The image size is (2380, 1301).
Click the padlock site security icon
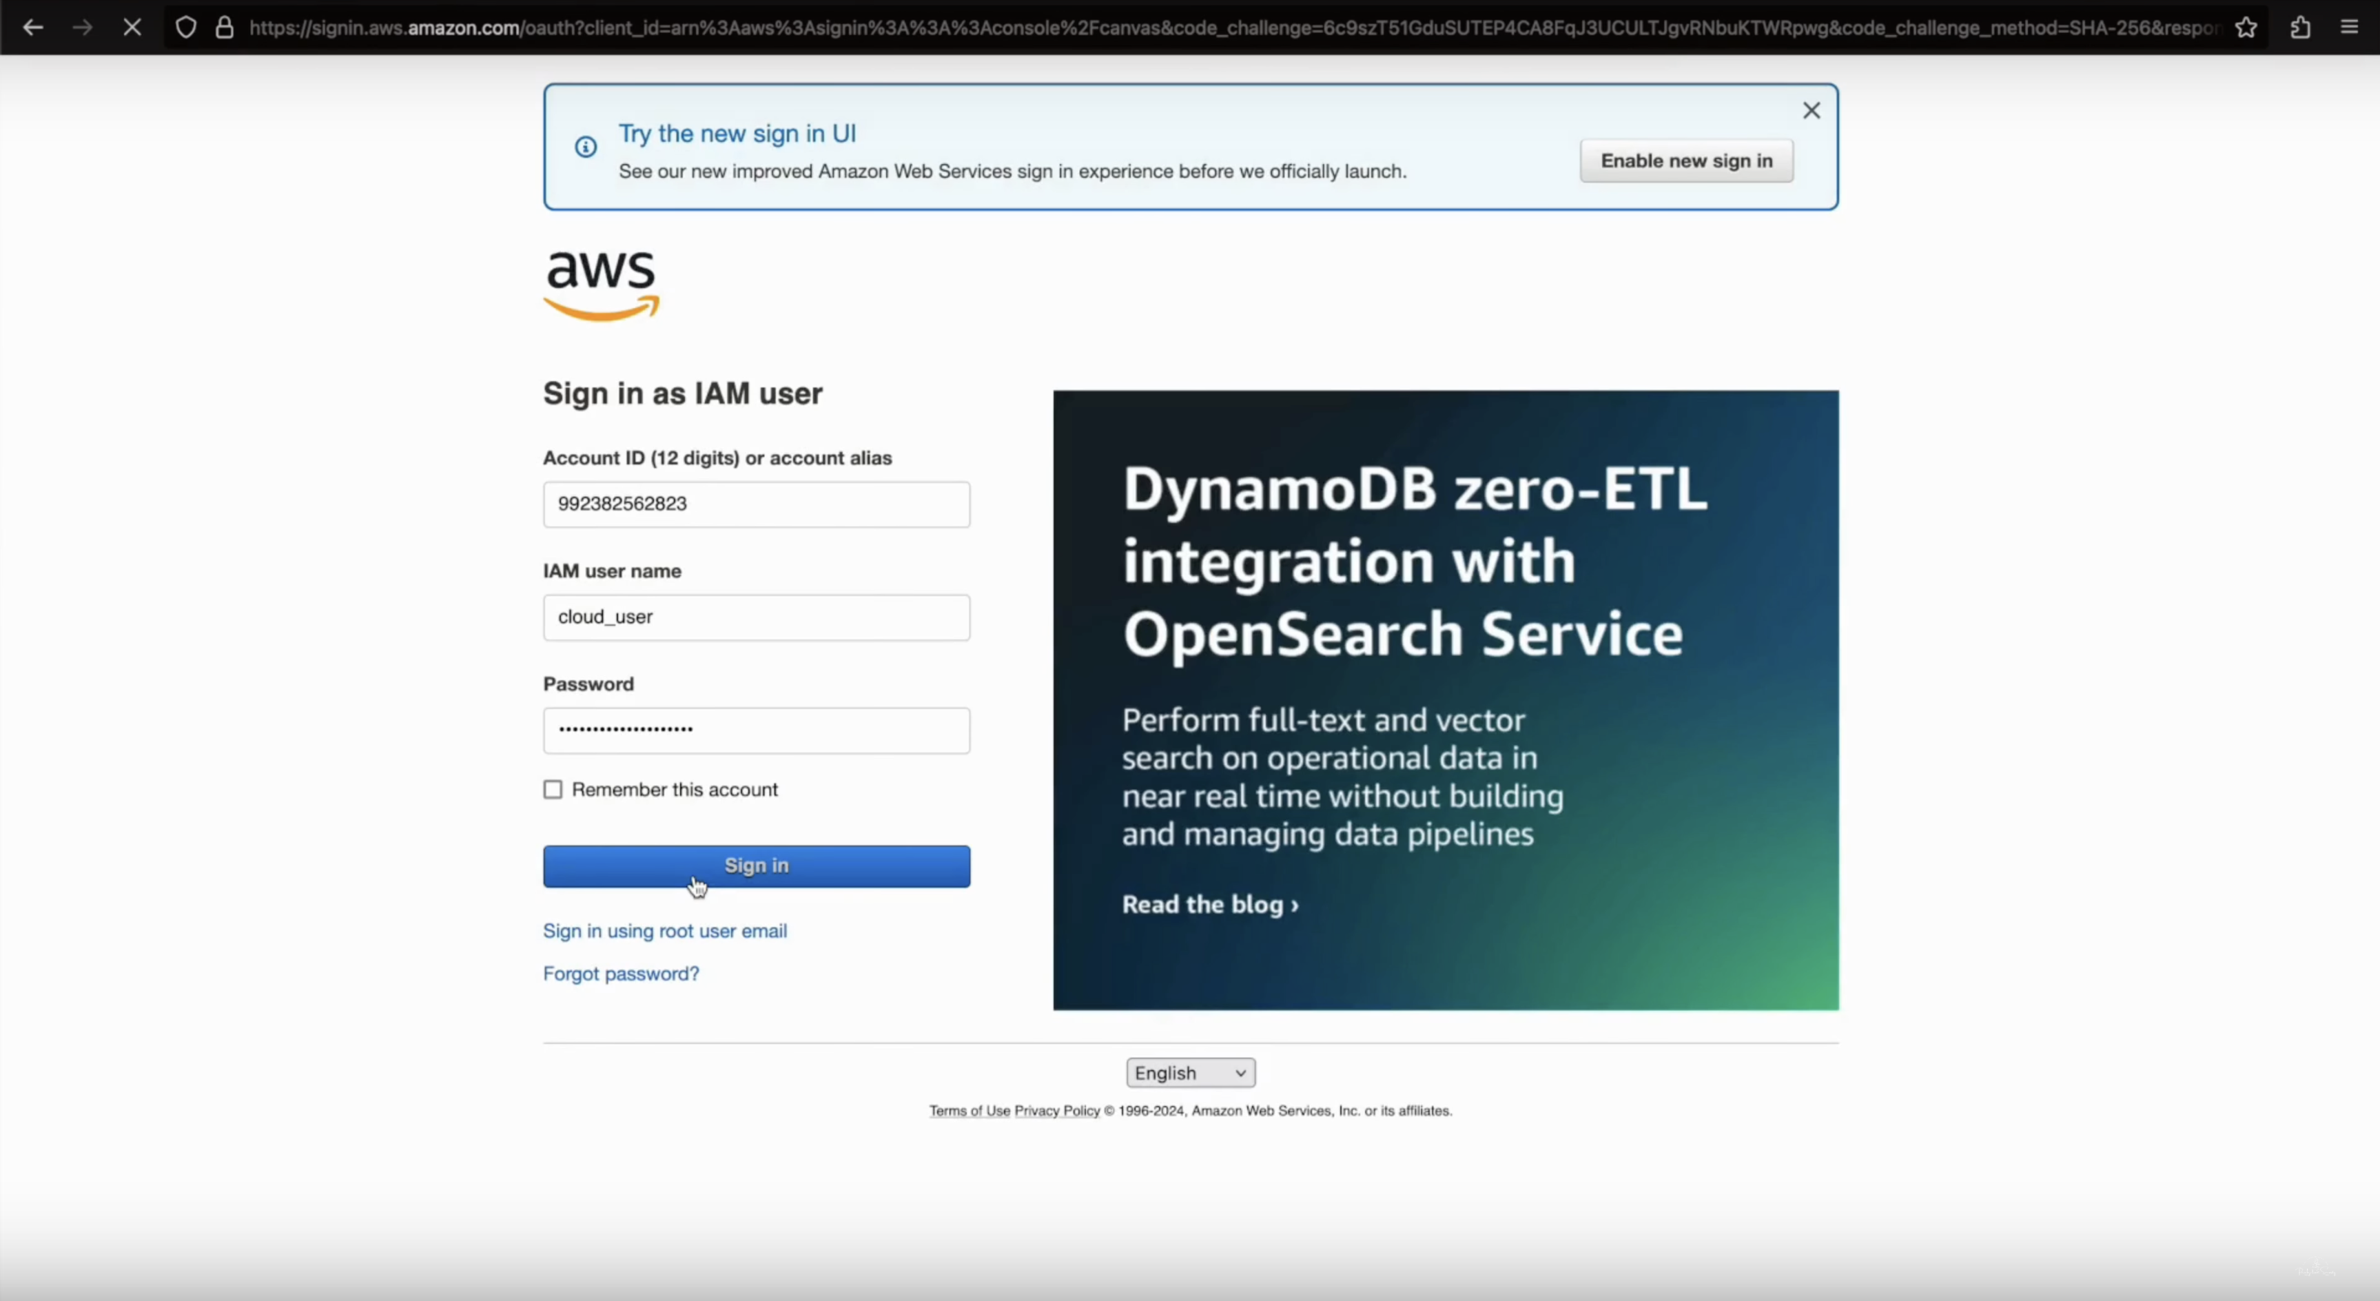click(225, 28)
